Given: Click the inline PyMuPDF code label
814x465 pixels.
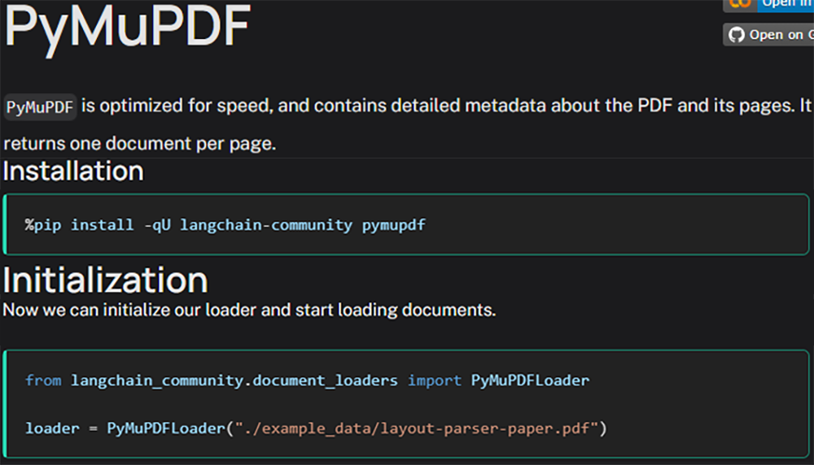Looking at the screenshot, I should point(40,107).
